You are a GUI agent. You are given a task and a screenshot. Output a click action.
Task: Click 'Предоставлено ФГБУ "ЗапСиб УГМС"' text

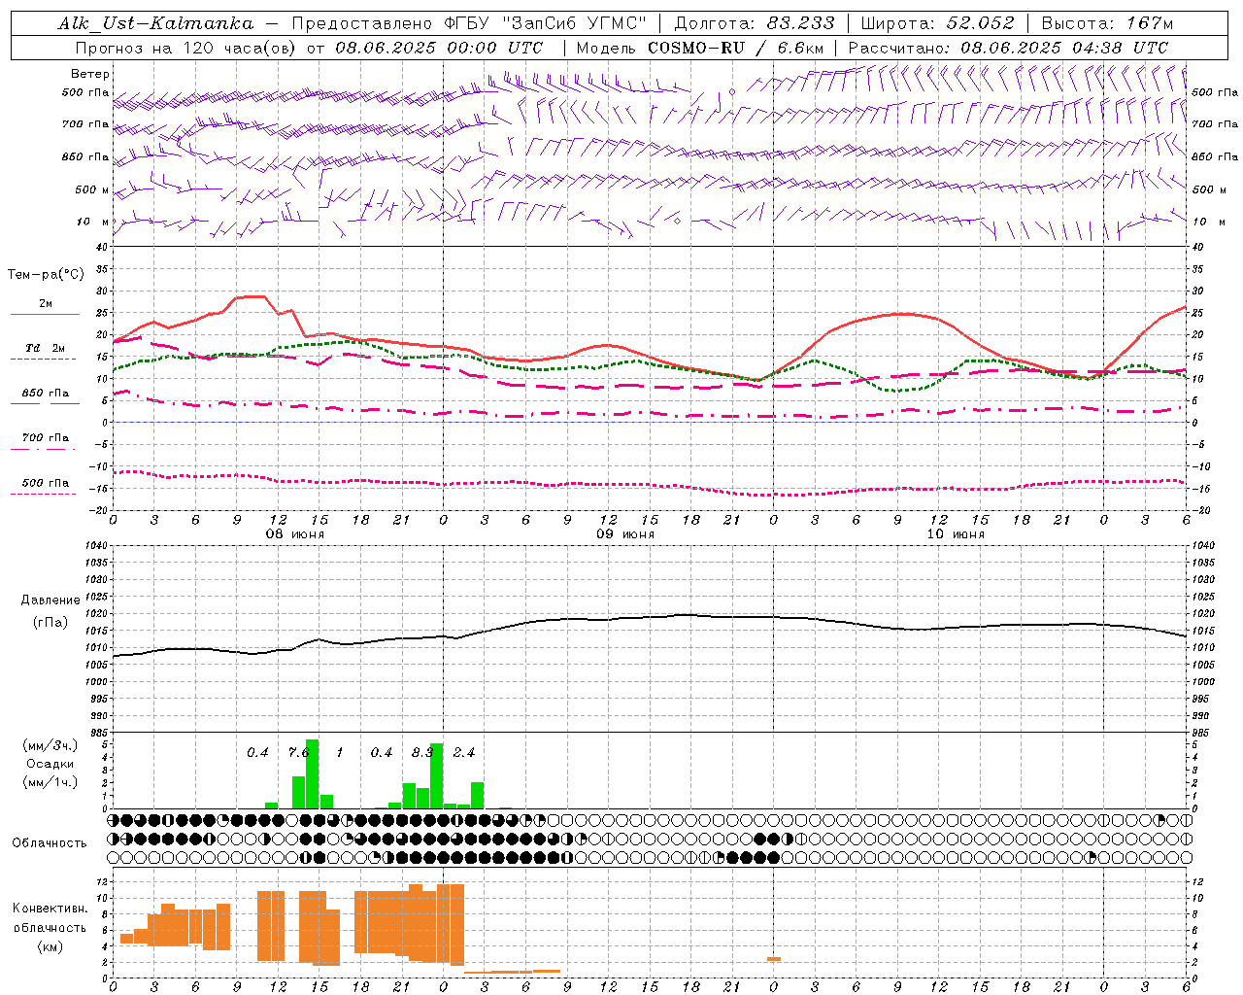[469, 23]
